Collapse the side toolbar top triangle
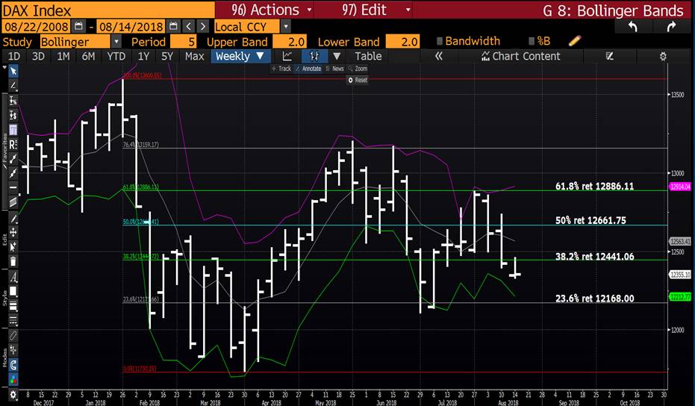Viewport: 695px width, 406px height. 4,68
